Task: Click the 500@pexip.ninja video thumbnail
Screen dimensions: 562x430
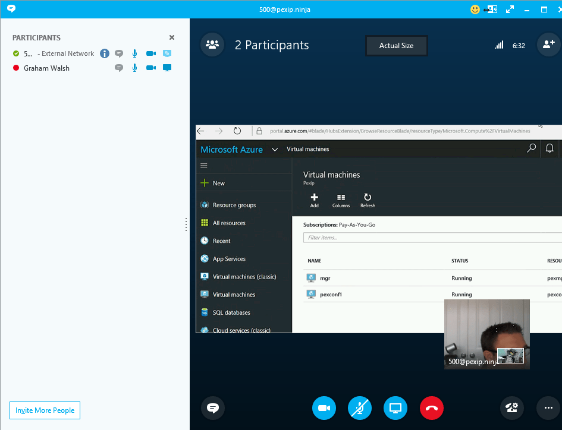Action: click(486, 334)
